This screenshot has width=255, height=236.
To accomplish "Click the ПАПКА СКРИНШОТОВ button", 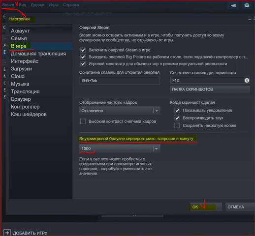I will [210, 89].
